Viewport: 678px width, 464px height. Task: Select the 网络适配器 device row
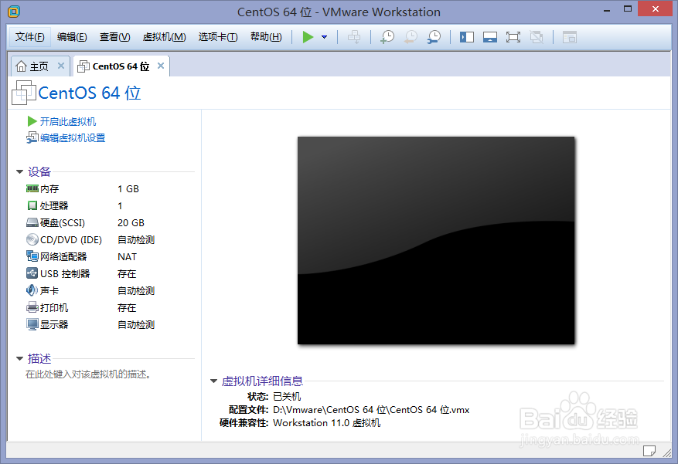point(90,257)
